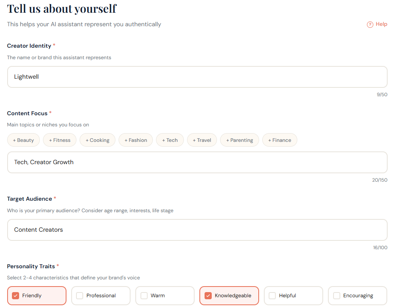This screenshot has height=308, width=396.
Task: Click the Creator Identity field containing Lightwell
Action: [x=197, y=77]
